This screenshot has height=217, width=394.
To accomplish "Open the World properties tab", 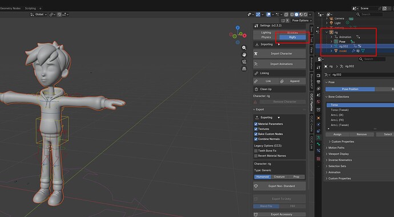I will coord(319,102).
